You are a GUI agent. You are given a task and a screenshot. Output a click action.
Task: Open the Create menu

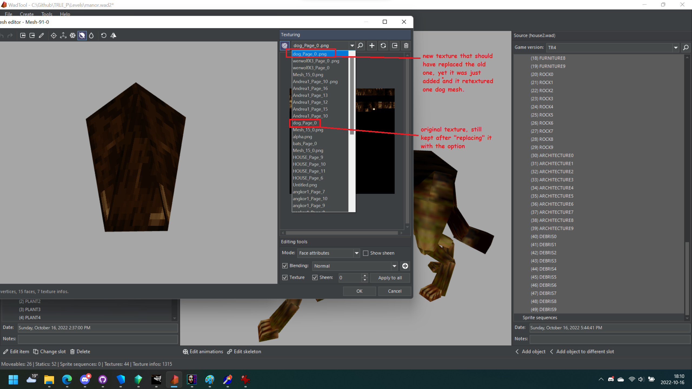coord(27,14)
